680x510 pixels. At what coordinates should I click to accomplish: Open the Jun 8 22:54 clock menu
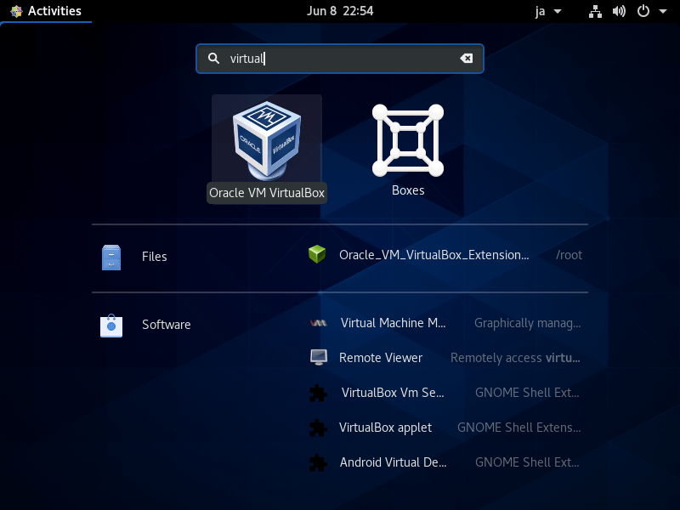pos(340,11)
